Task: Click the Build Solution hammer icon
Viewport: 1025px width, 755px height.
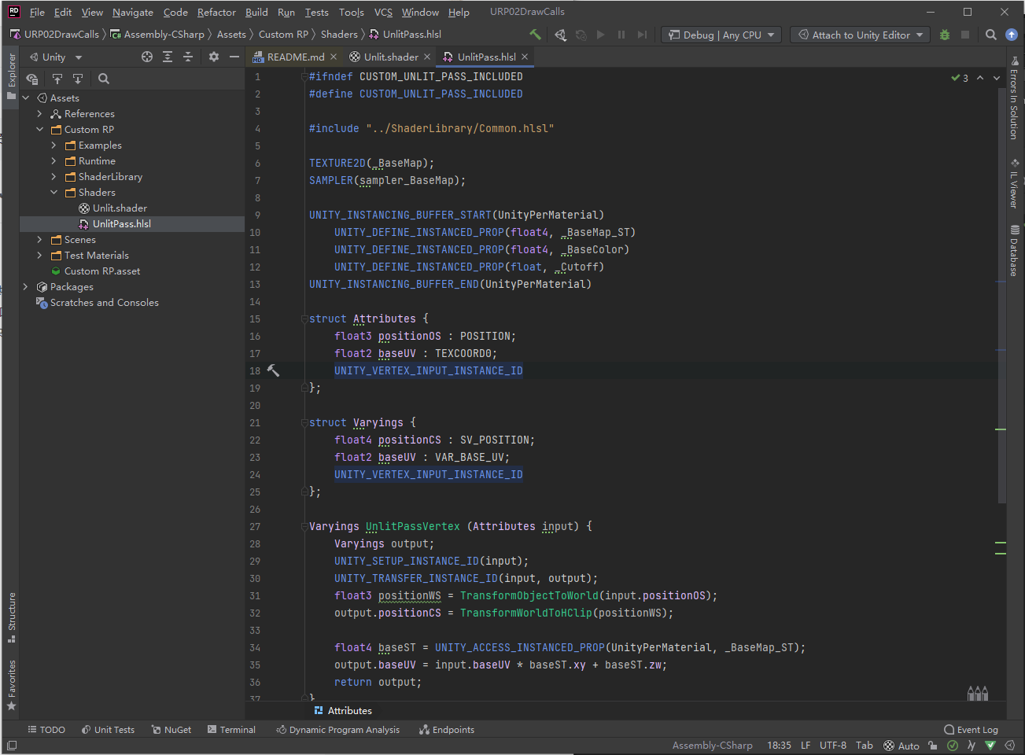Action: pos(535,34)
